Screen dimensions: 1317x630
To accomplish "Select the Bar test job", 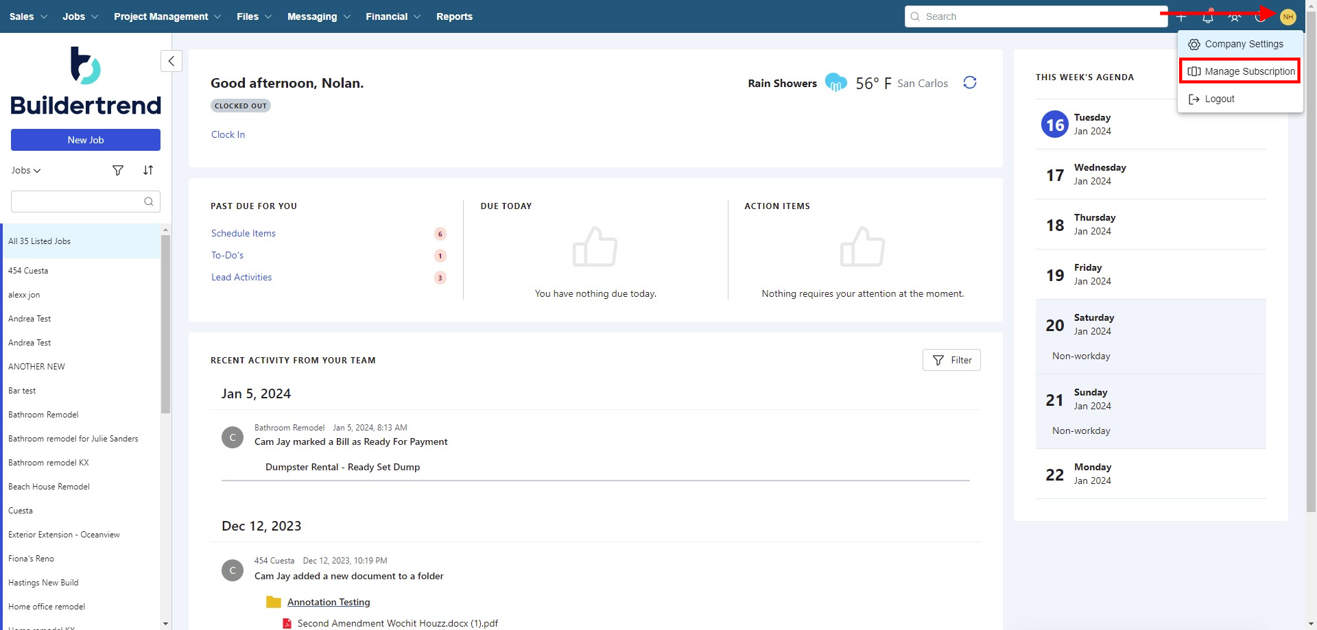I will [x=82, y=391].
